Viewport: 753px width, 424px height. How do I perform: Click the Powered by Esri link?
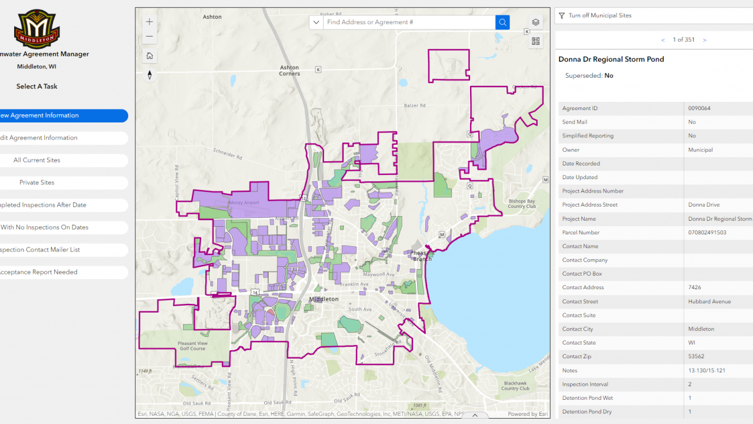click(x=527, y=414)
